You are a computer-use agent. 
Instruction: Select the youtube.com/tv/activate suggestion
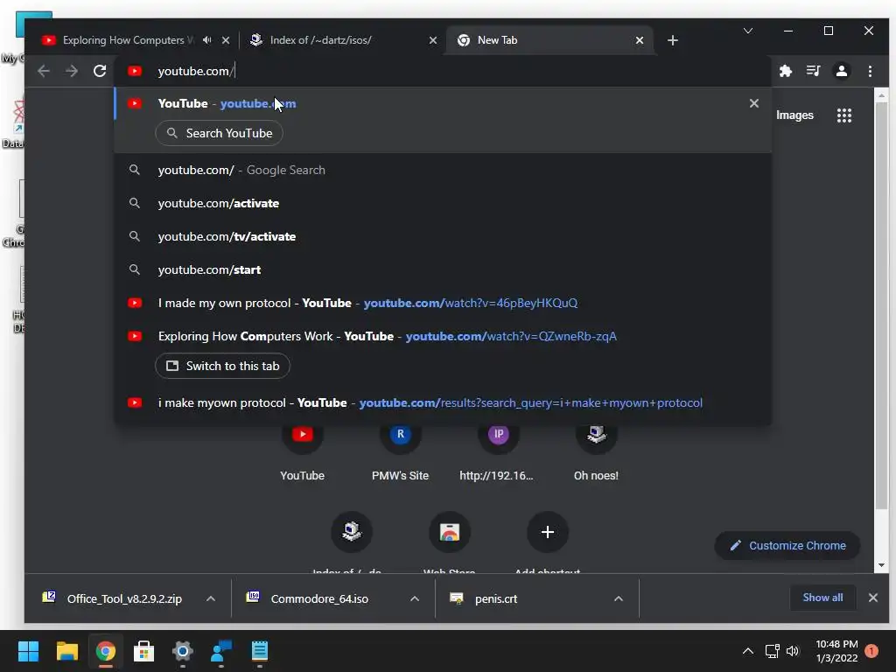(443, 236)
